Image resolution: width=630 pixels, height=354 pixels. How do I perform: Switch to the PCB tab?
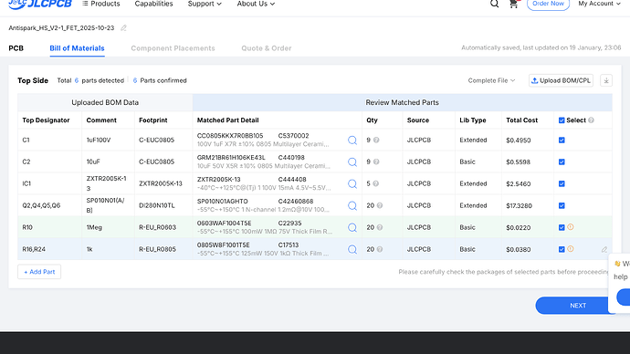(x=16, y=48)
